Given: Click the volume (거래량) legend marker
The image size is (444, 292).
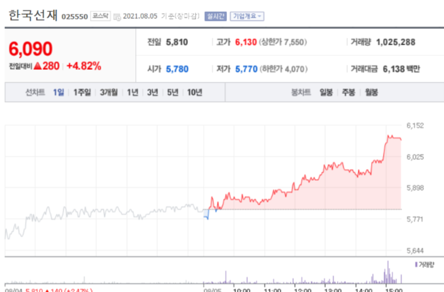Looking at the screenshot, I should pyautogui.click(x=415, y=264).
